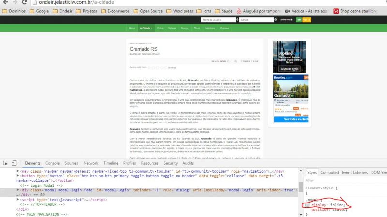This screenshot has height=217, width=387.
Task: Expand the script text/javascript node
Action: coord(18,200)
